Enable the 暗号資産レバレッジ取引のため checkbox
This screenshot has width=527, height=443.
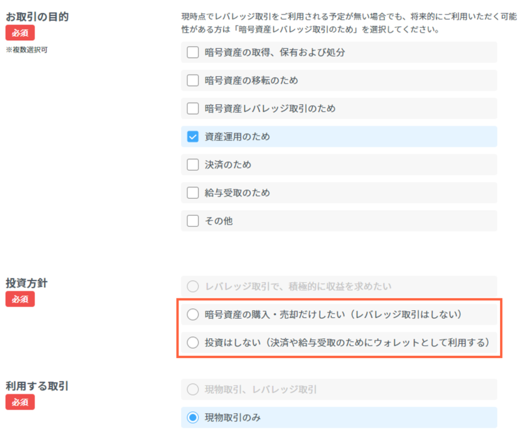(193, 108)
